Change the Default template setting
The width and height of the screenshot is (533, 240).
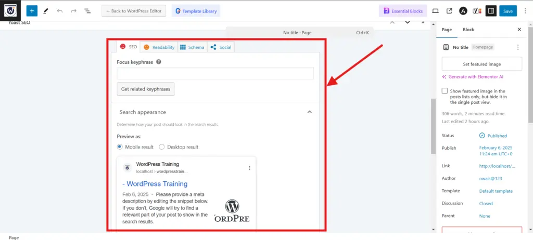(496, 191)
